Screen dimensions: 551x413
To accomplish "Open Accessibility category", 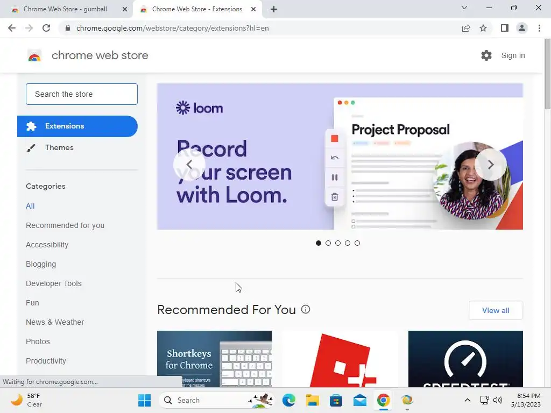I will click(x=47, y=245).
